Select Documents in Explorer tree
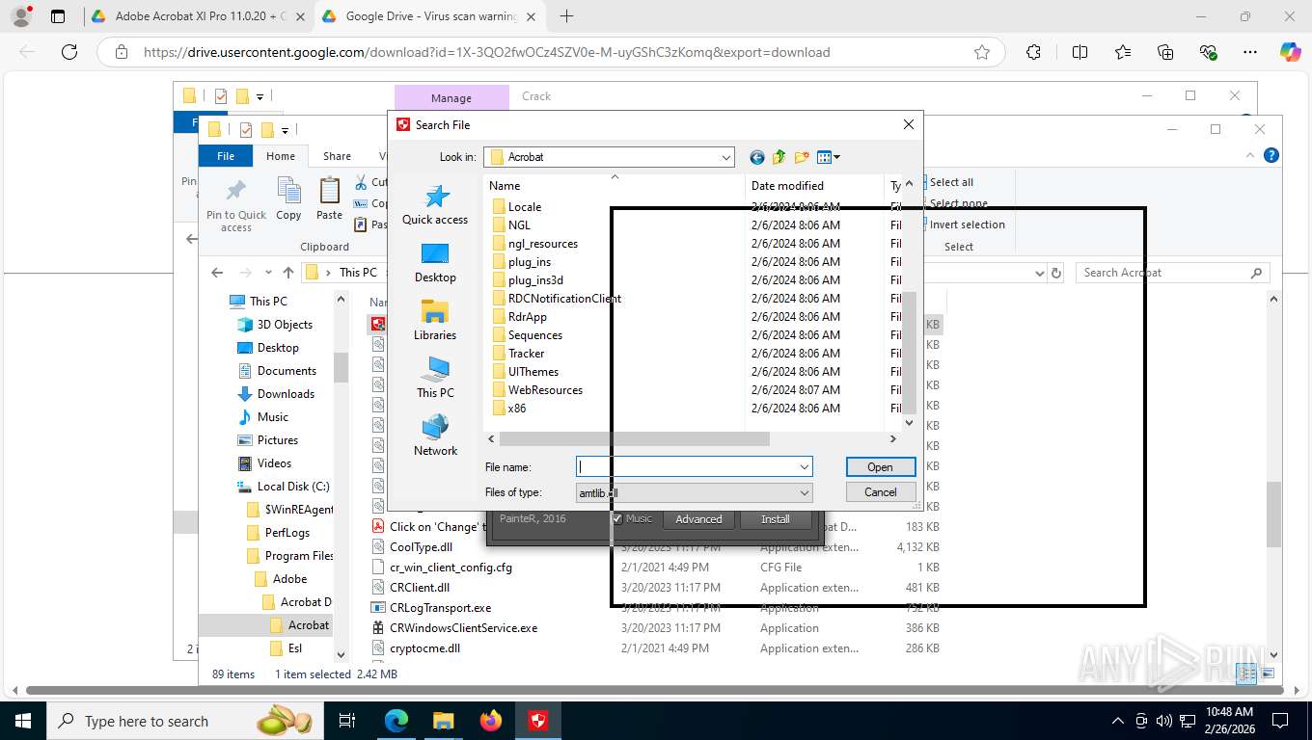Image resolution: width=1312 pixels, height=740 pixels. (x=287, y=371)
